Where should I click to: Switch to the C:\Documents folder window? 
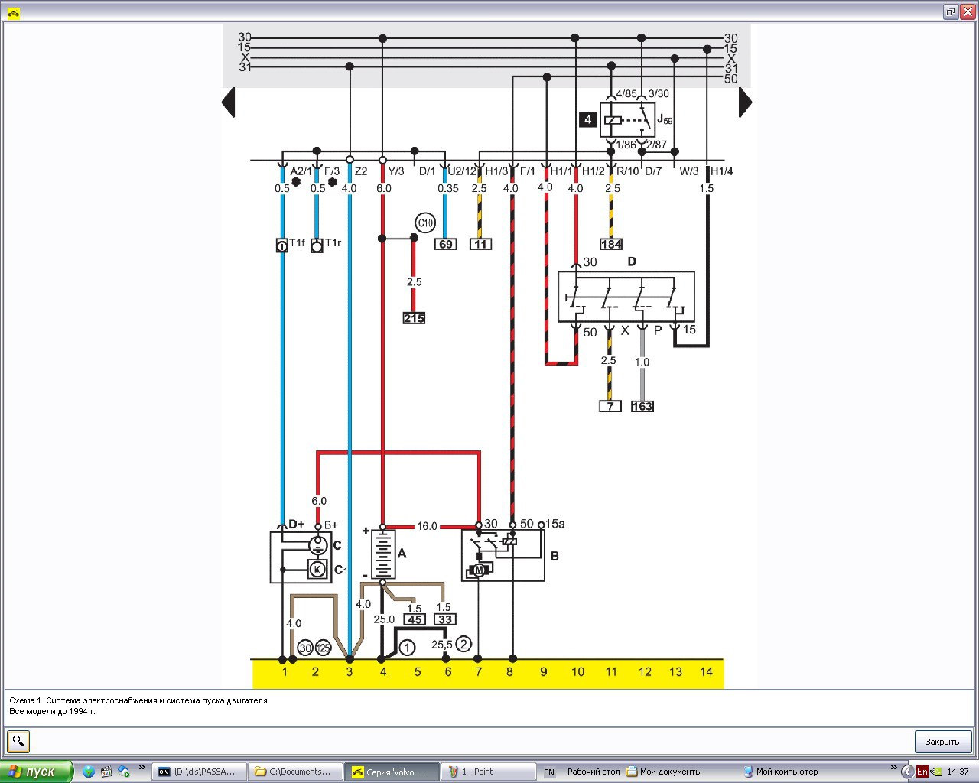tap(296, 772)
